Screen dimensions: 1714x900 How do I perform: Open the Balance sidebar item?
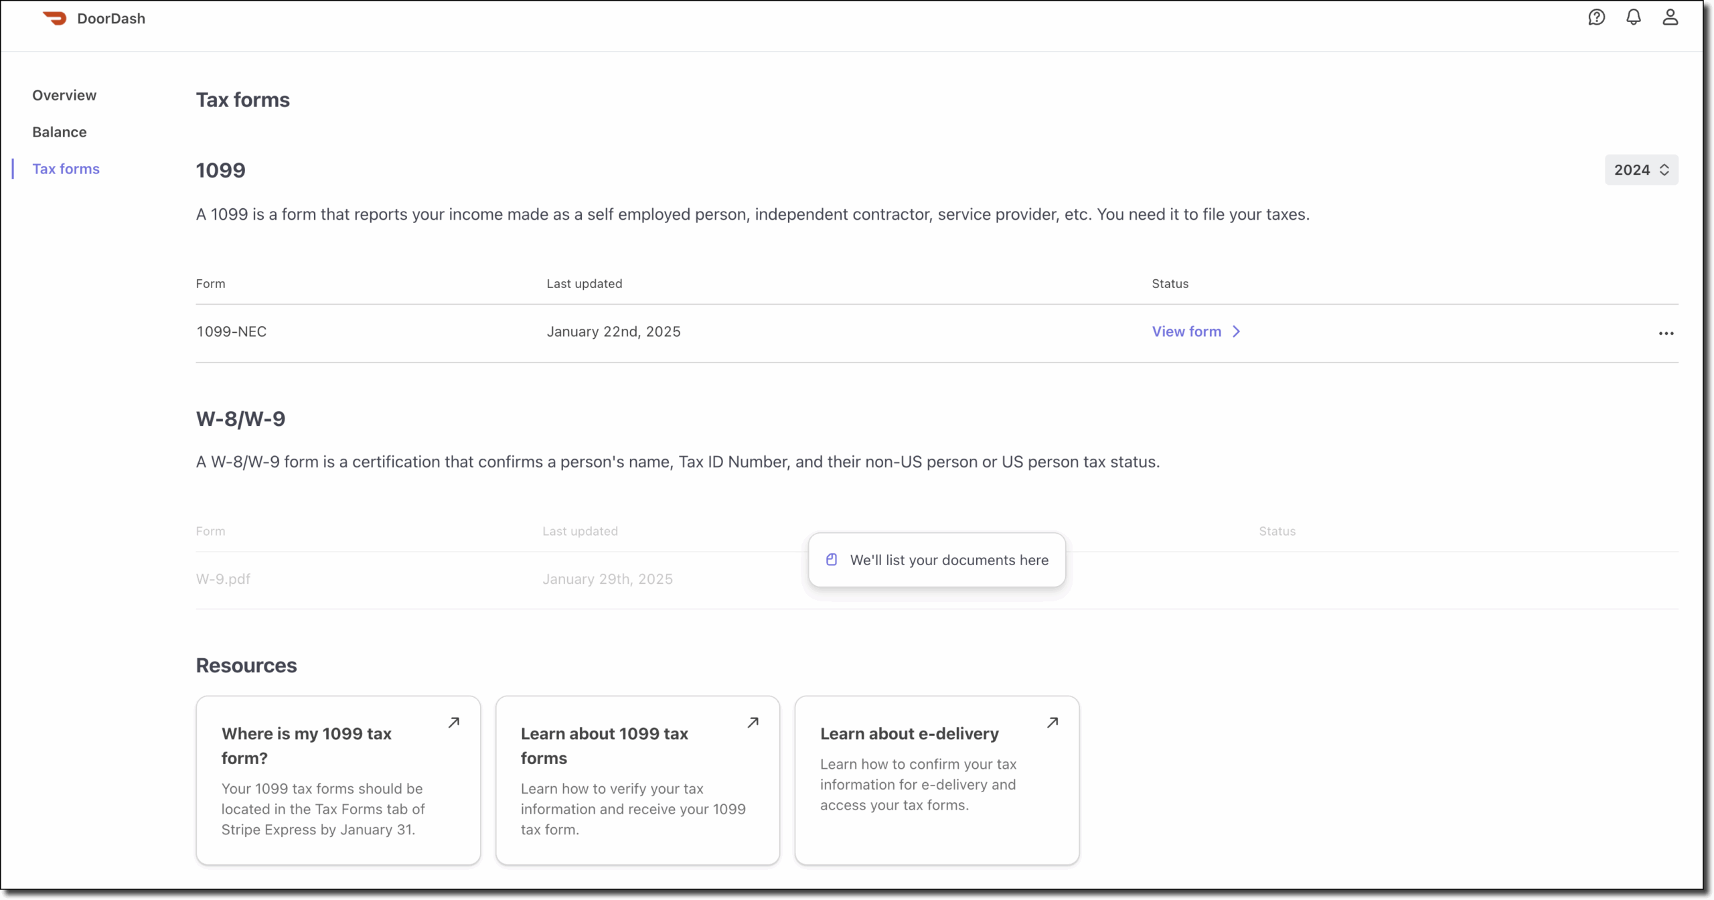click(x=60, y=132)
